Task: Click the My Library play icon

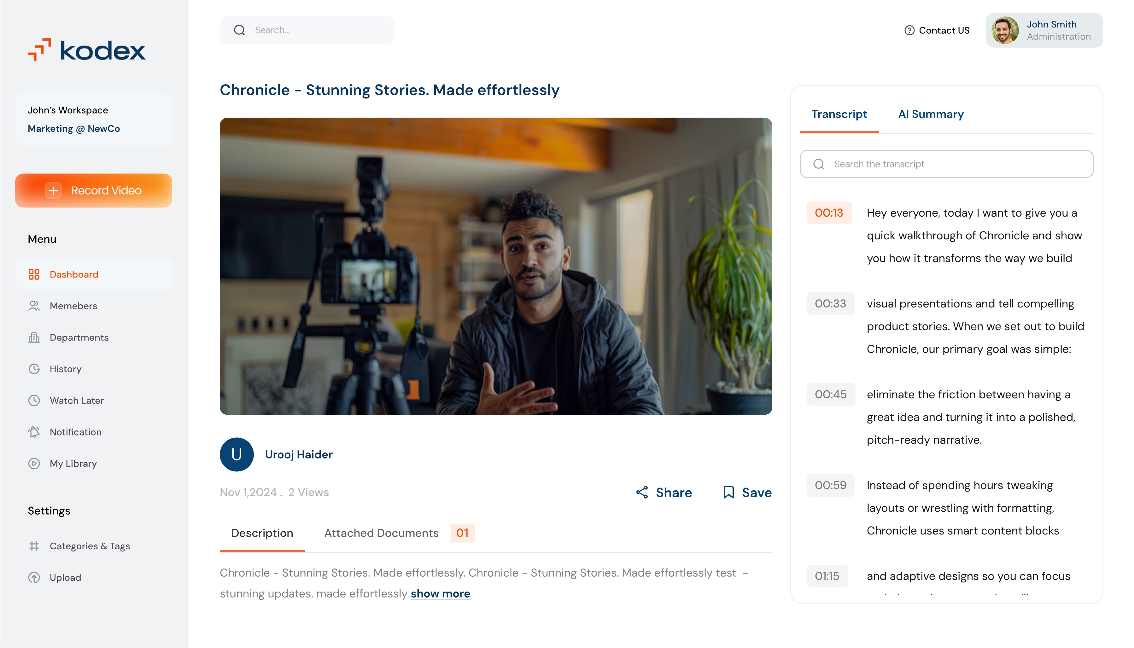Action: (34, 463)
